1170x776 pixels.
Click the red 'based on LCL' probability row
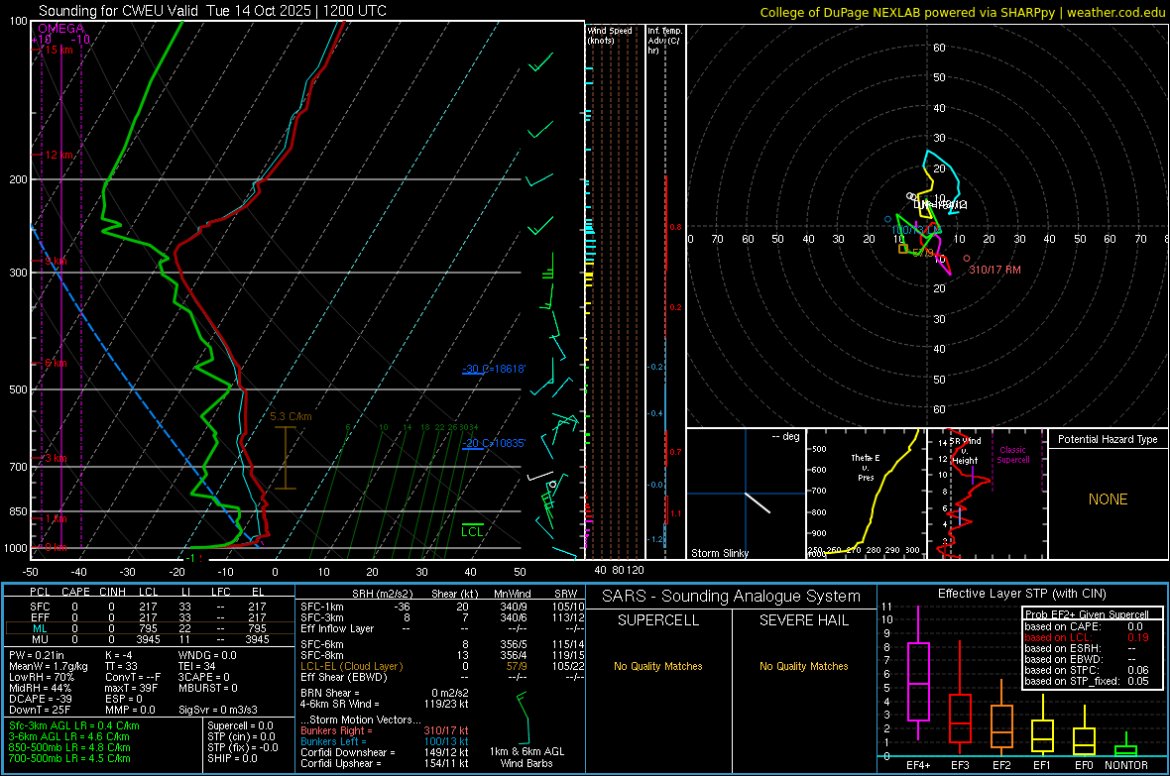click(1087, 637)
